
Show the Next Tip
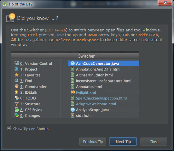pos(123,141)
